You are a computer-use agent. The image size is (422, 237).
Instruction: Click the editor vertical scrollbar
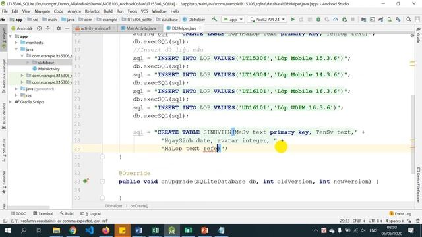413,134
